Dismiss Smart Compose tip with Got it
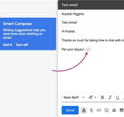This screenshot has height=117, width=124. (7, 45)
